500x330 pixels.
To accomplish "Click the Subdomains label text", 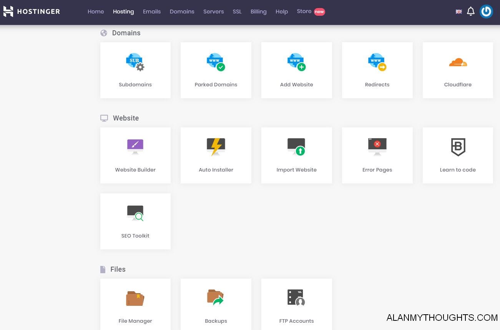I will pyautogui.click(x=135, y=84).
